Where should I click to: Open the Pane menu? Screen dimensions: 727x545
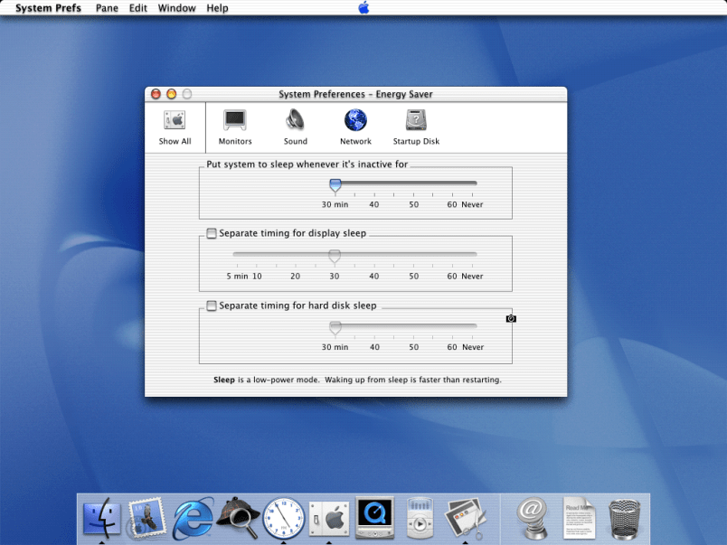tap(107, 8)
